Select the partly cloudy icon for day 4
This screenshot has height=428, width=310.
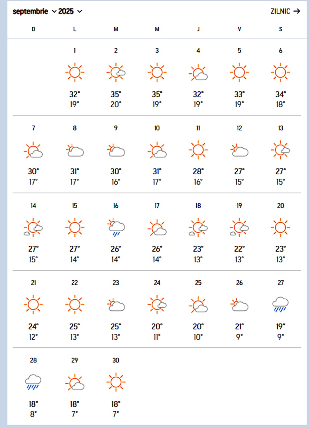click(198, 73)
